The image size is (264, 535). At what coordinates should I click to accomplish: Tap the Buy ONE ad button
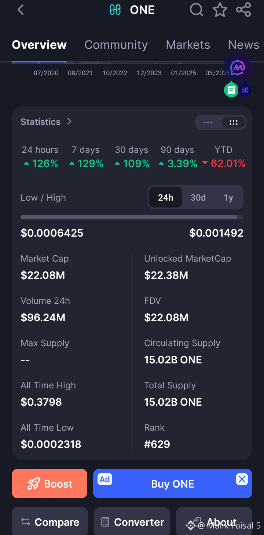(x=173, y=484)
